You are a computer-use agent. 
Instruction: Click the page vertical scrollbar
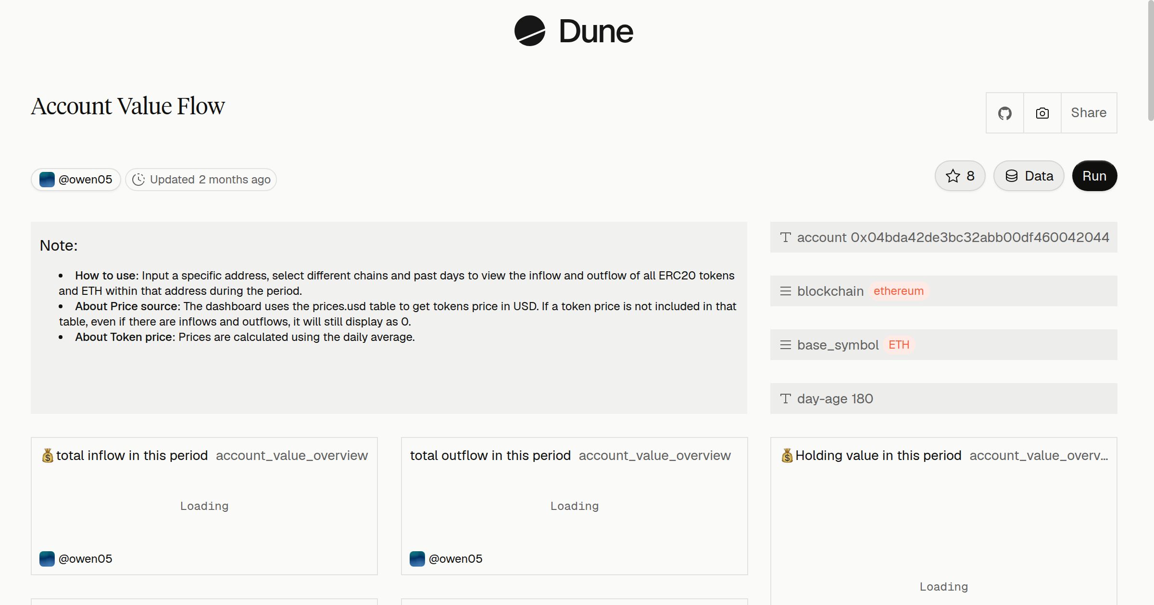[x=1150, y=60]
